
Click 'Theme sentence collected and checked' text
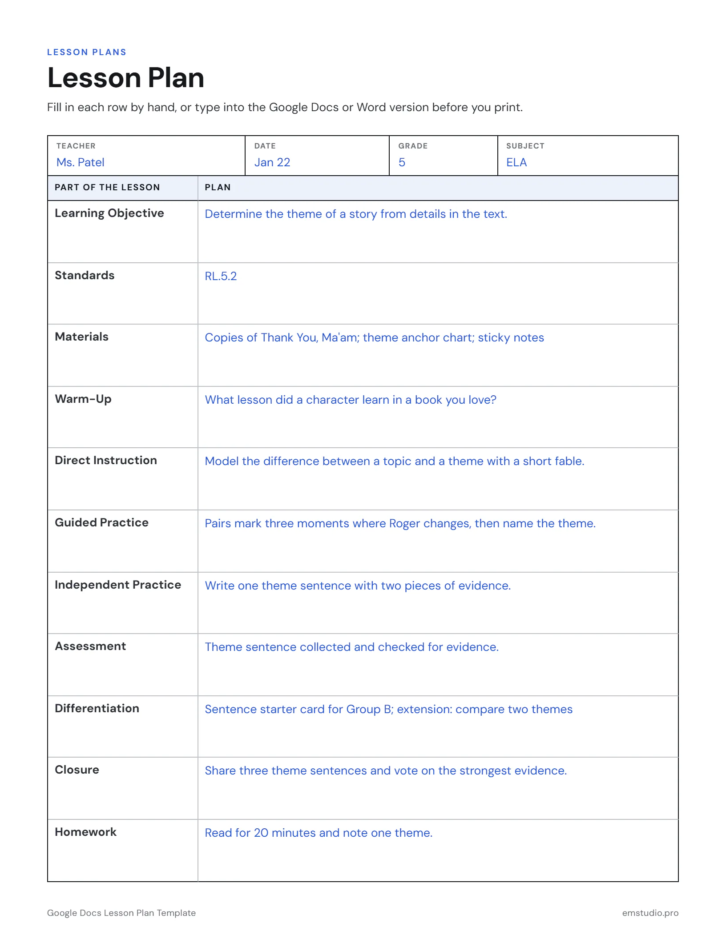click(315, 647)
